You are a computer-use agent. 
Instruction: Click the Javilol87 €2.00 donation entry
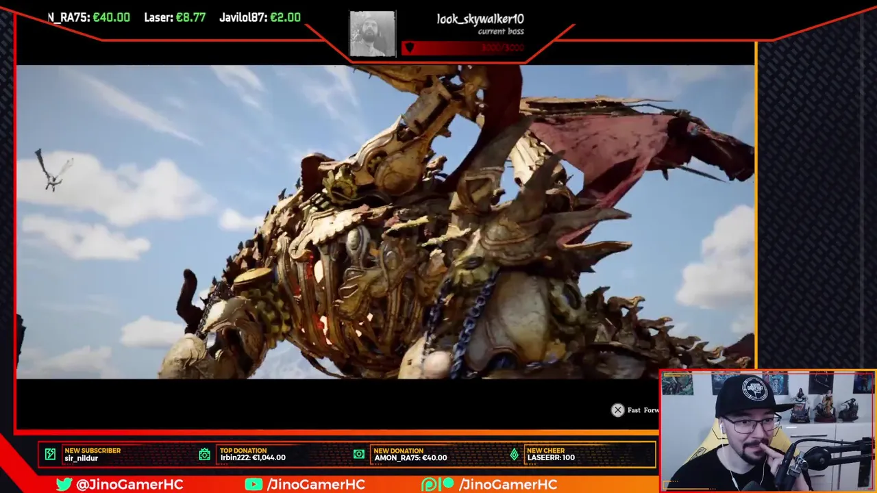[x=260, y=17]
